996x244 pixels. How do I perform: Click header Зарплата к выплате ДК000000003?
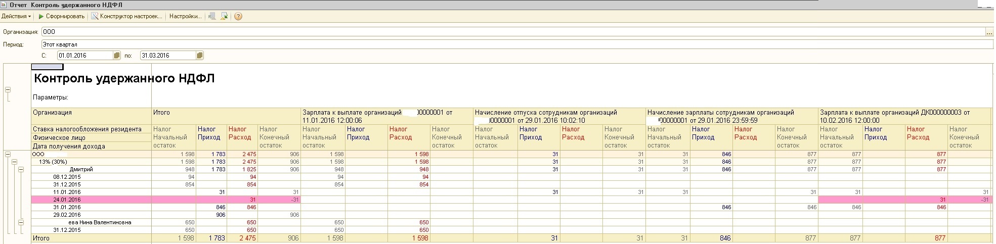point(904,116)
